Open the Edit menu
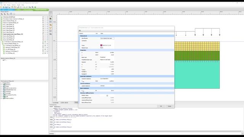244x137 pixels. click(x=5, y=5)
